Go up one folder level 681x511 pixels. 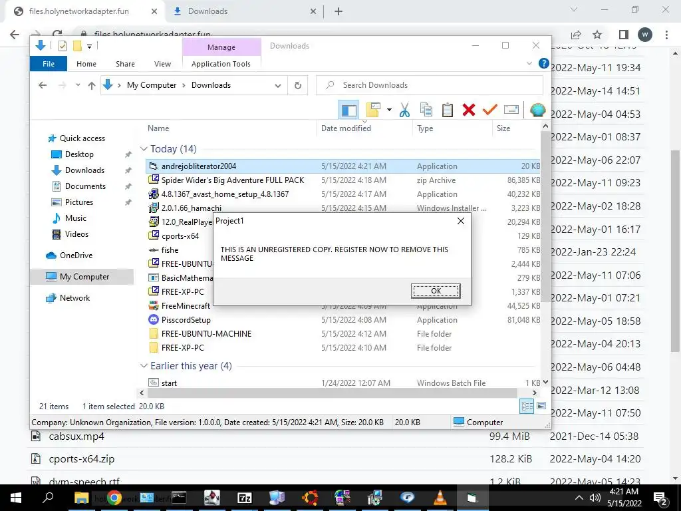pos(92,85)
